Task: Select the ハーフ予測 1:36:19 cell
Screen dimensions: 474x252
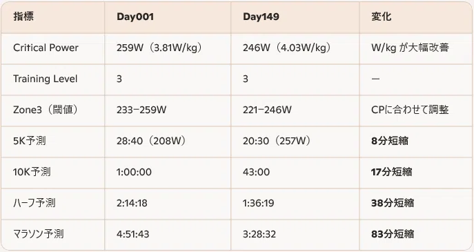Action: (x=259, y=203)
